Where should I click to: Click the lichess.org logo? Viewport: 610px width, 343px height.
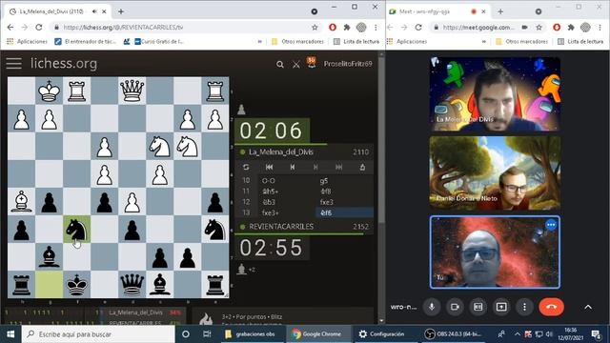pyautogui.click(x=64, y=64)
